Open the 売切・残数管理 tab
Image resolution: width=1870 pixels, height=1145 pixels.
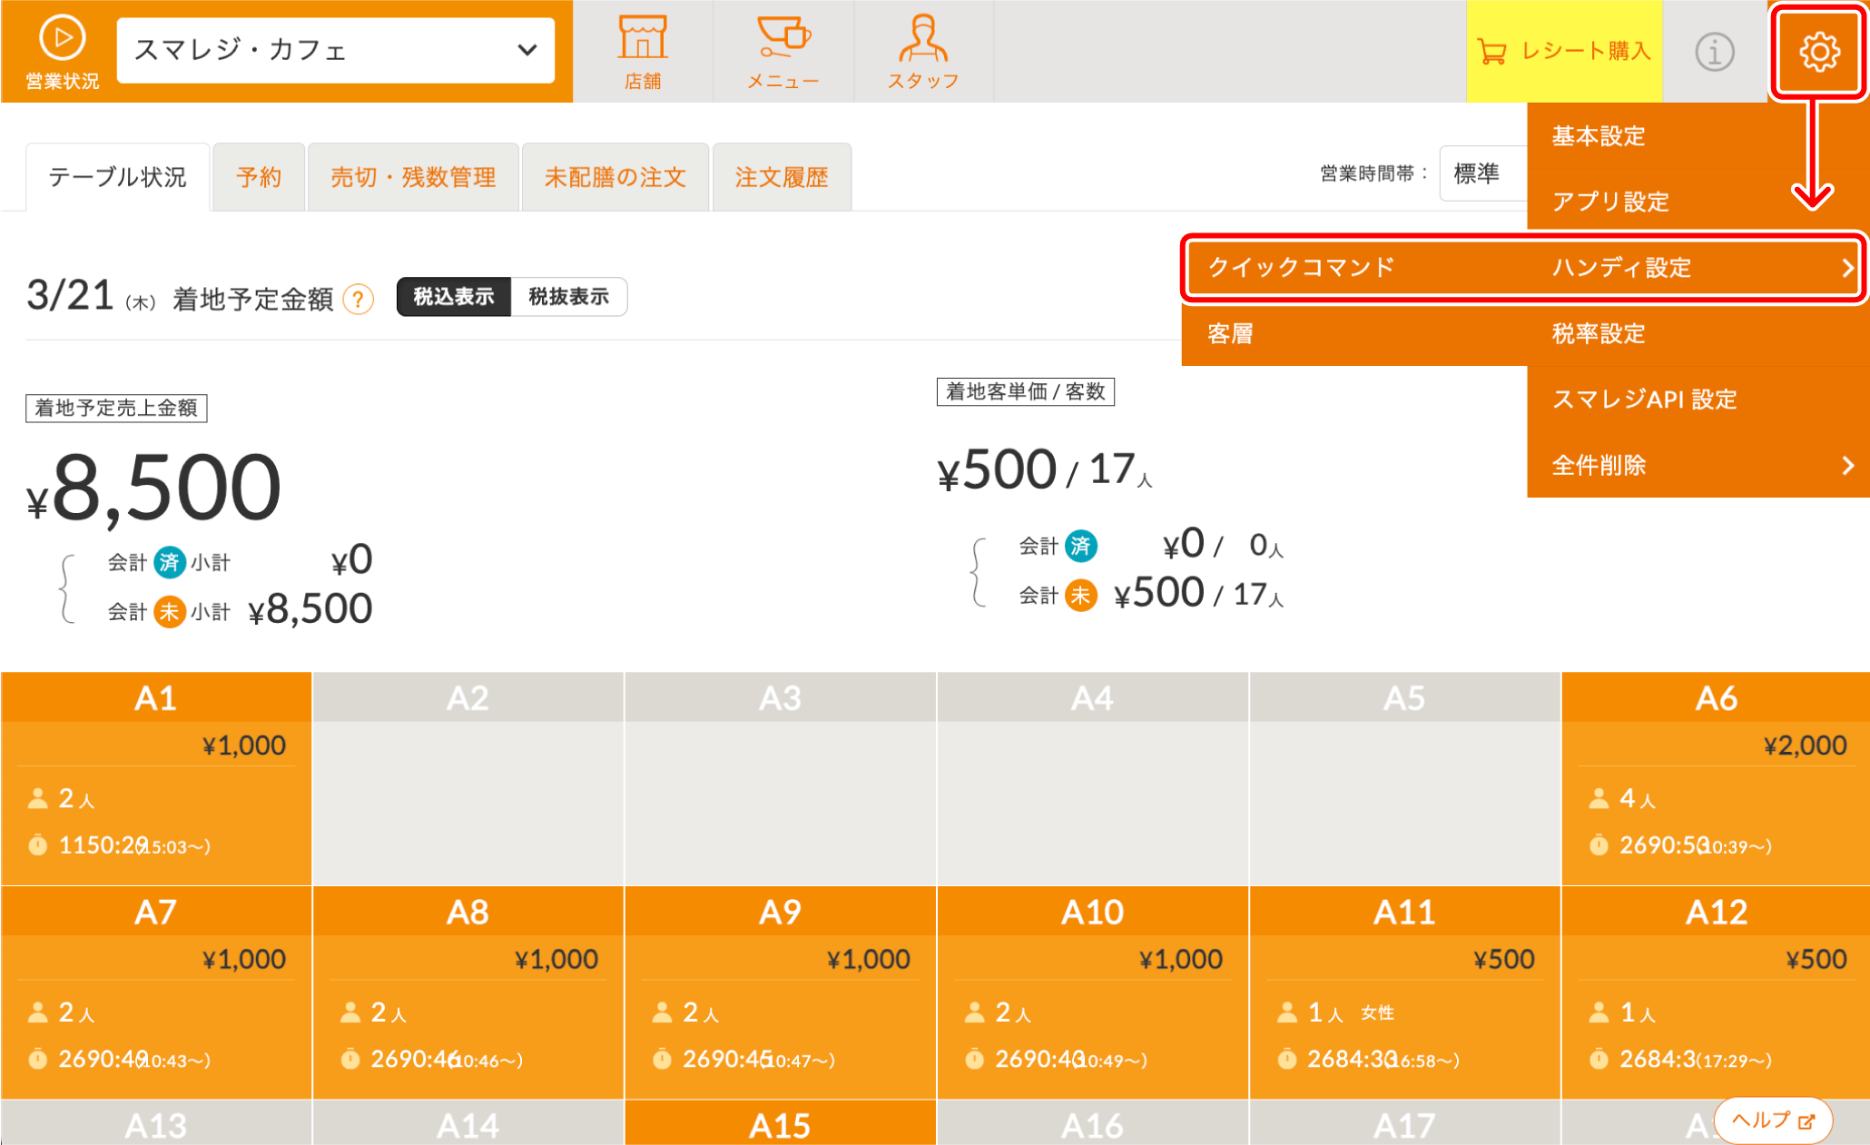tap(413, 177)
